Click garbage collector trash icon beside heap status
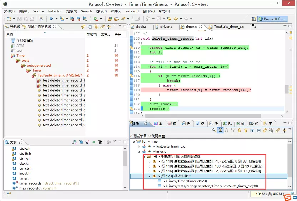The width and height of the screenshot is (297, 201). (x=292, y=193)
